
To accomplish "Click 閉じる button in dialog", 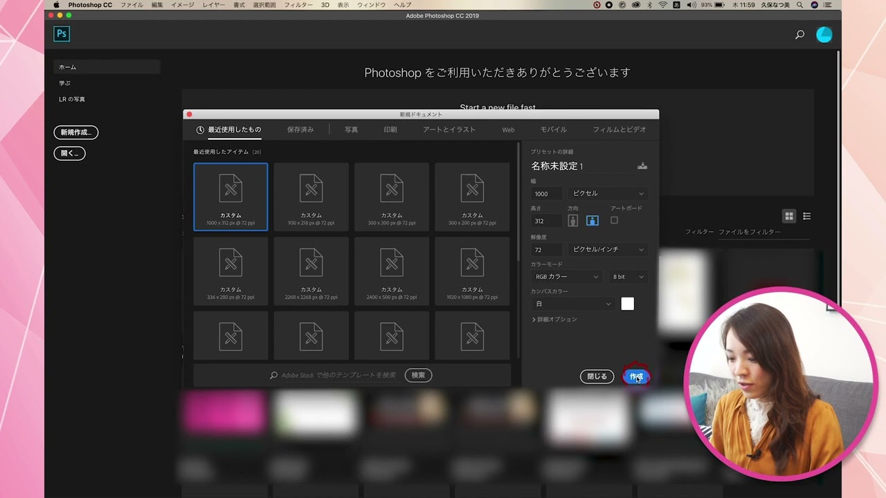I will coord(597,376).
